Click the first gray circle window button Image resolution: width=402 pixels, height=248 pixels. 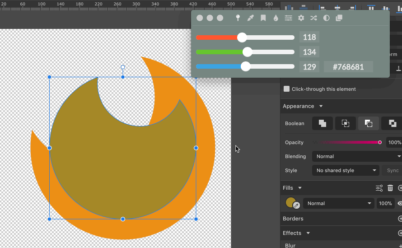[200, 18]
